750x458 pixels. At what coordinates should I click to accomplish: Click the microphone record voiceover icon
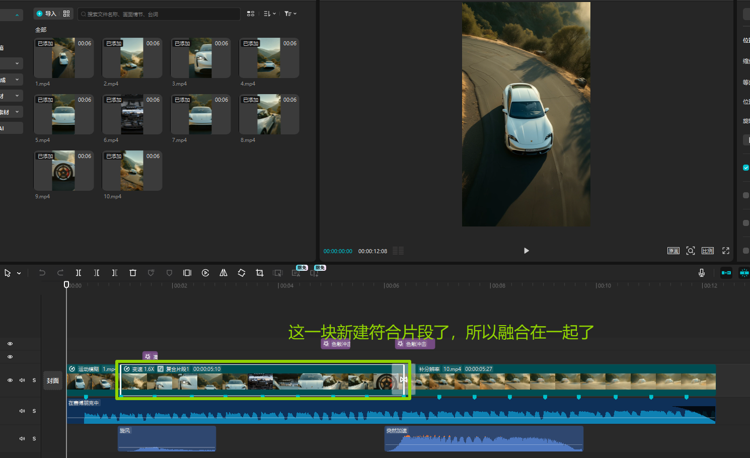702,273
